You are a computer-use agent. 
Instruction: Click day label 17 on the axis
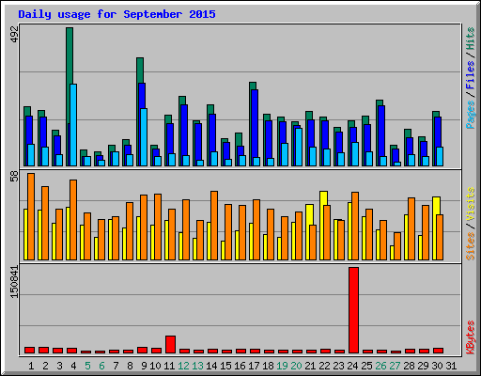(254, 366)
